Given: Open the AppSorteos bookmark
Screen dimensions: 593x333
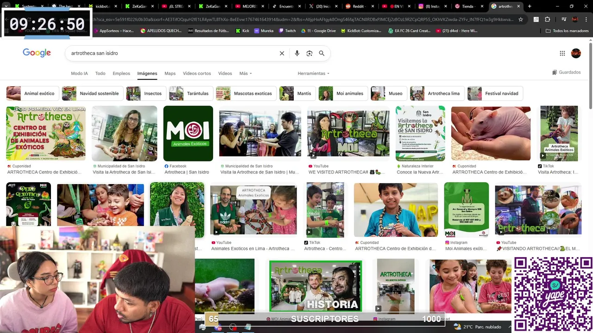Looking at the screenshot, I should tap(113, 31).
